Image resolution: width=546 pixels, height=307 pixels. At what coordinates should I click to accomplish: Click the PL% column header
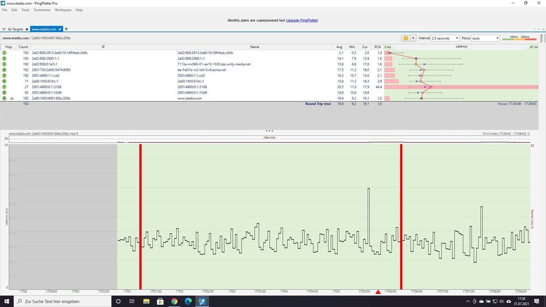tap(378, 46)
